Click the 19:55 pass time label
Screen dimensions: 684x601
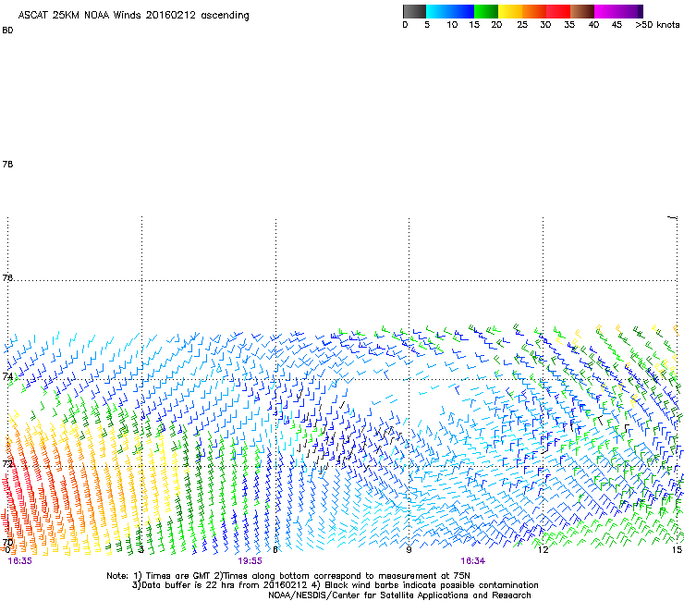pyautogui.click(x=250, y=561)
